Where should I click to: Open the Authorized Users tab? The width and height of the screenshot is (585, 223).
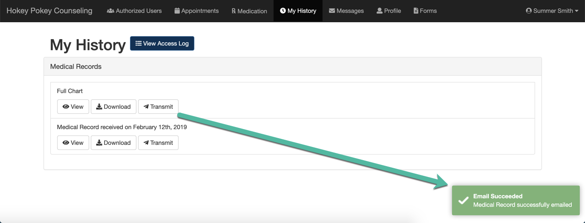click(134, 11)
